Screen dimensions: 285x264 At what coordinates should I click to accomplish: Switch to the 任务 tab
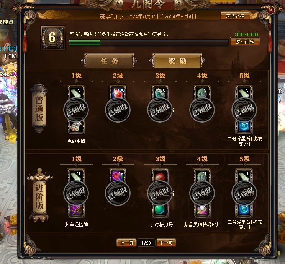tap(109, 61)
